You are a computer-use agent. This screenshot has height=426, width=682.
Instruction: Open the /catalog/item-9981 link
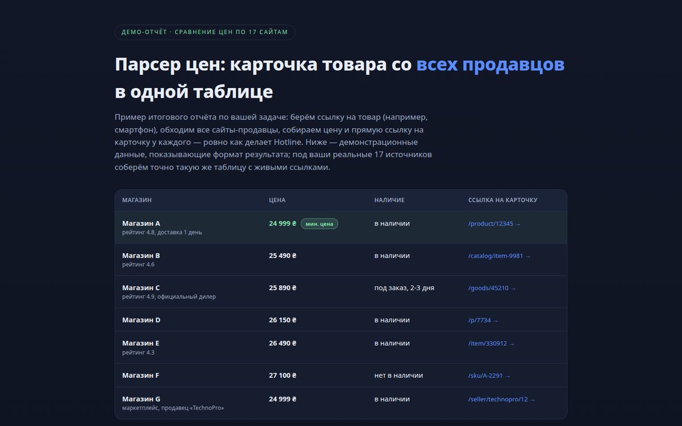coord(499,256)
